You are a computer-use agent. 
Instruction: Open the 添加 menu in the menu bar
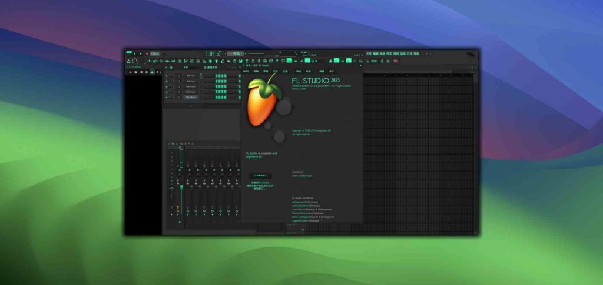coord(382,53)
